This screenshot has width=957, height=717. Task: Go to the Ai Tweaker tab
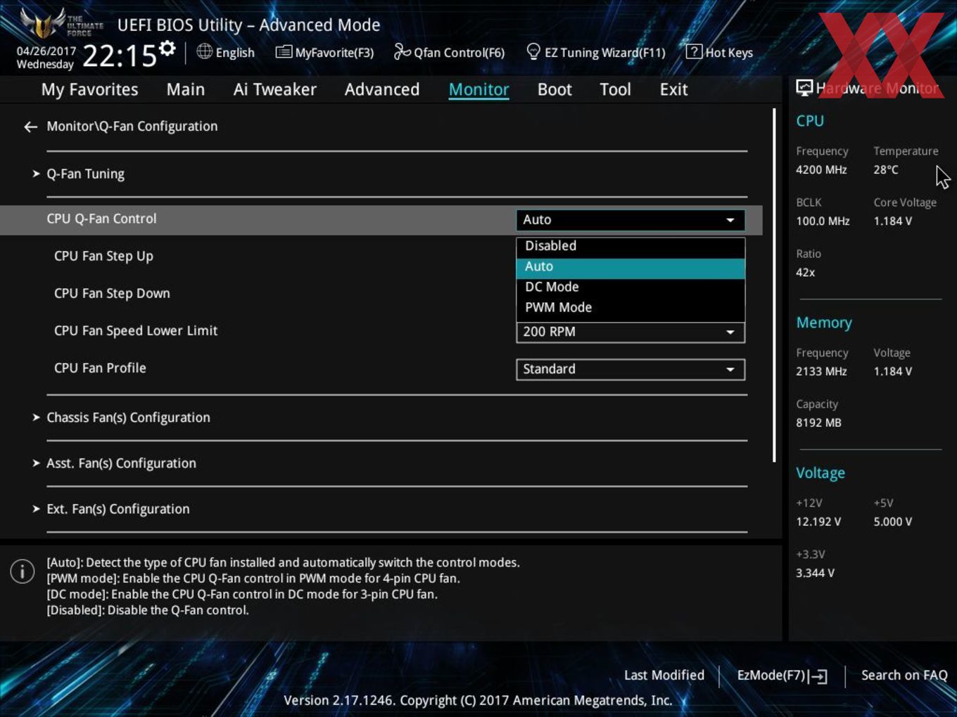pyautogui.click(x=274, y=89)
